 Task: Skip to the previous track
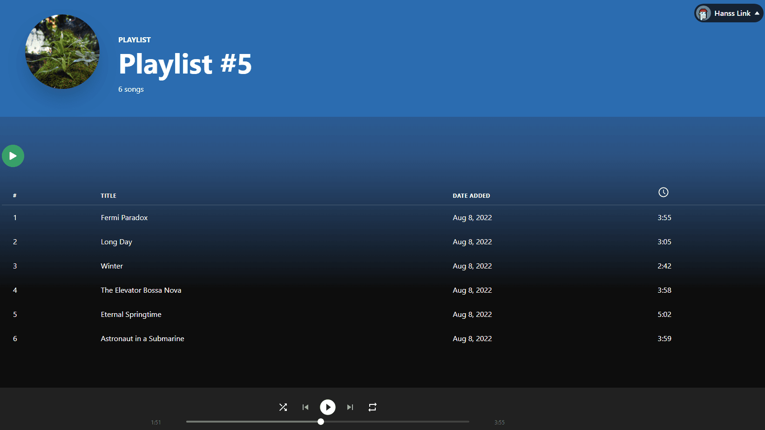305,407
